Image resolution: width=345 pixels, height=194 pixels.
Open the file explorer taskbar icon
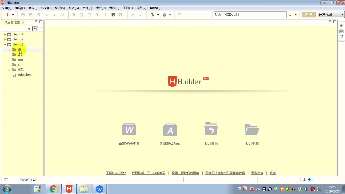pos(84,189)
